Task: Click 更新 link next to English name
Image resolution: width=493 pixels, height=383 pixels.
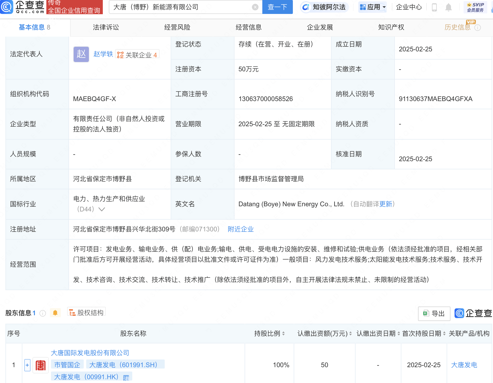Action: point(386,204)
